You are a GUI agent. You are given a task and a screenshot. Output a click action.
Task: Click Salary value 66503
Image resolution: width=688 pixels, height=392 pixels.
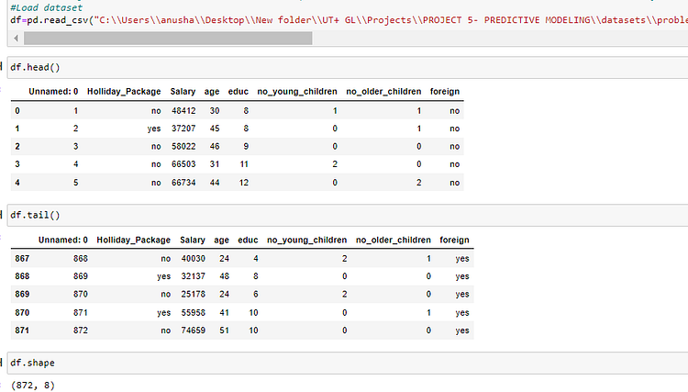pos(183,164)
